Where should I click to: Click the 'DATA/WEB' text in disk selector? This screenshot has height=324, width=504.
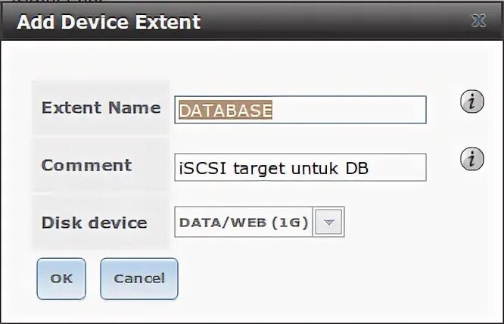tap(222, 223)
